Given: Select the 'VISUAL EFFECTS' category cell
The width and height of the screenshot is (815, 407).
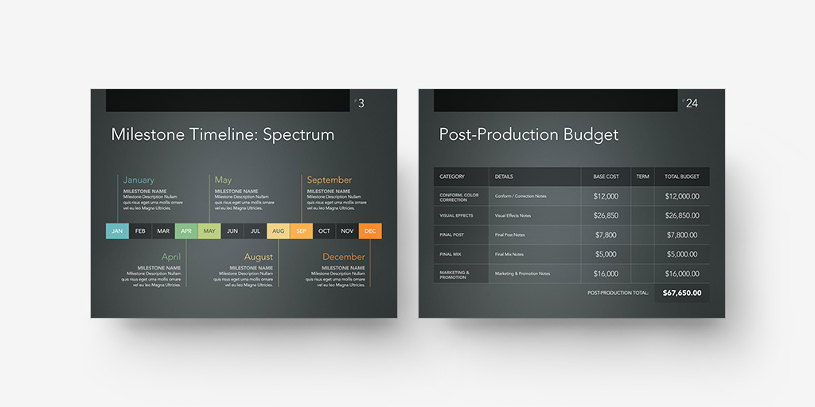Looking at the screenshot, I should (x=461, y=215).
